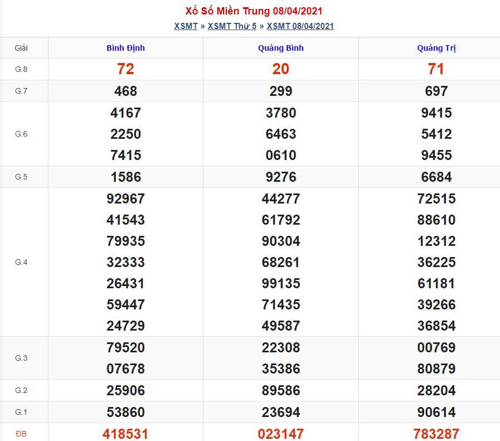Screen dimensions: 500x441
Task: Click G.8 result 20 for Quảng Bình
Action: pyautogui.click(x=281, y=69)
